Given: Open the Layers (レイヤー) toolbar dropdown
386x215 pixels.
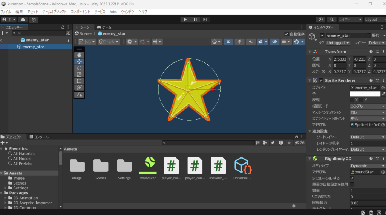Looking at the screenshot, I should coord(350,20).
